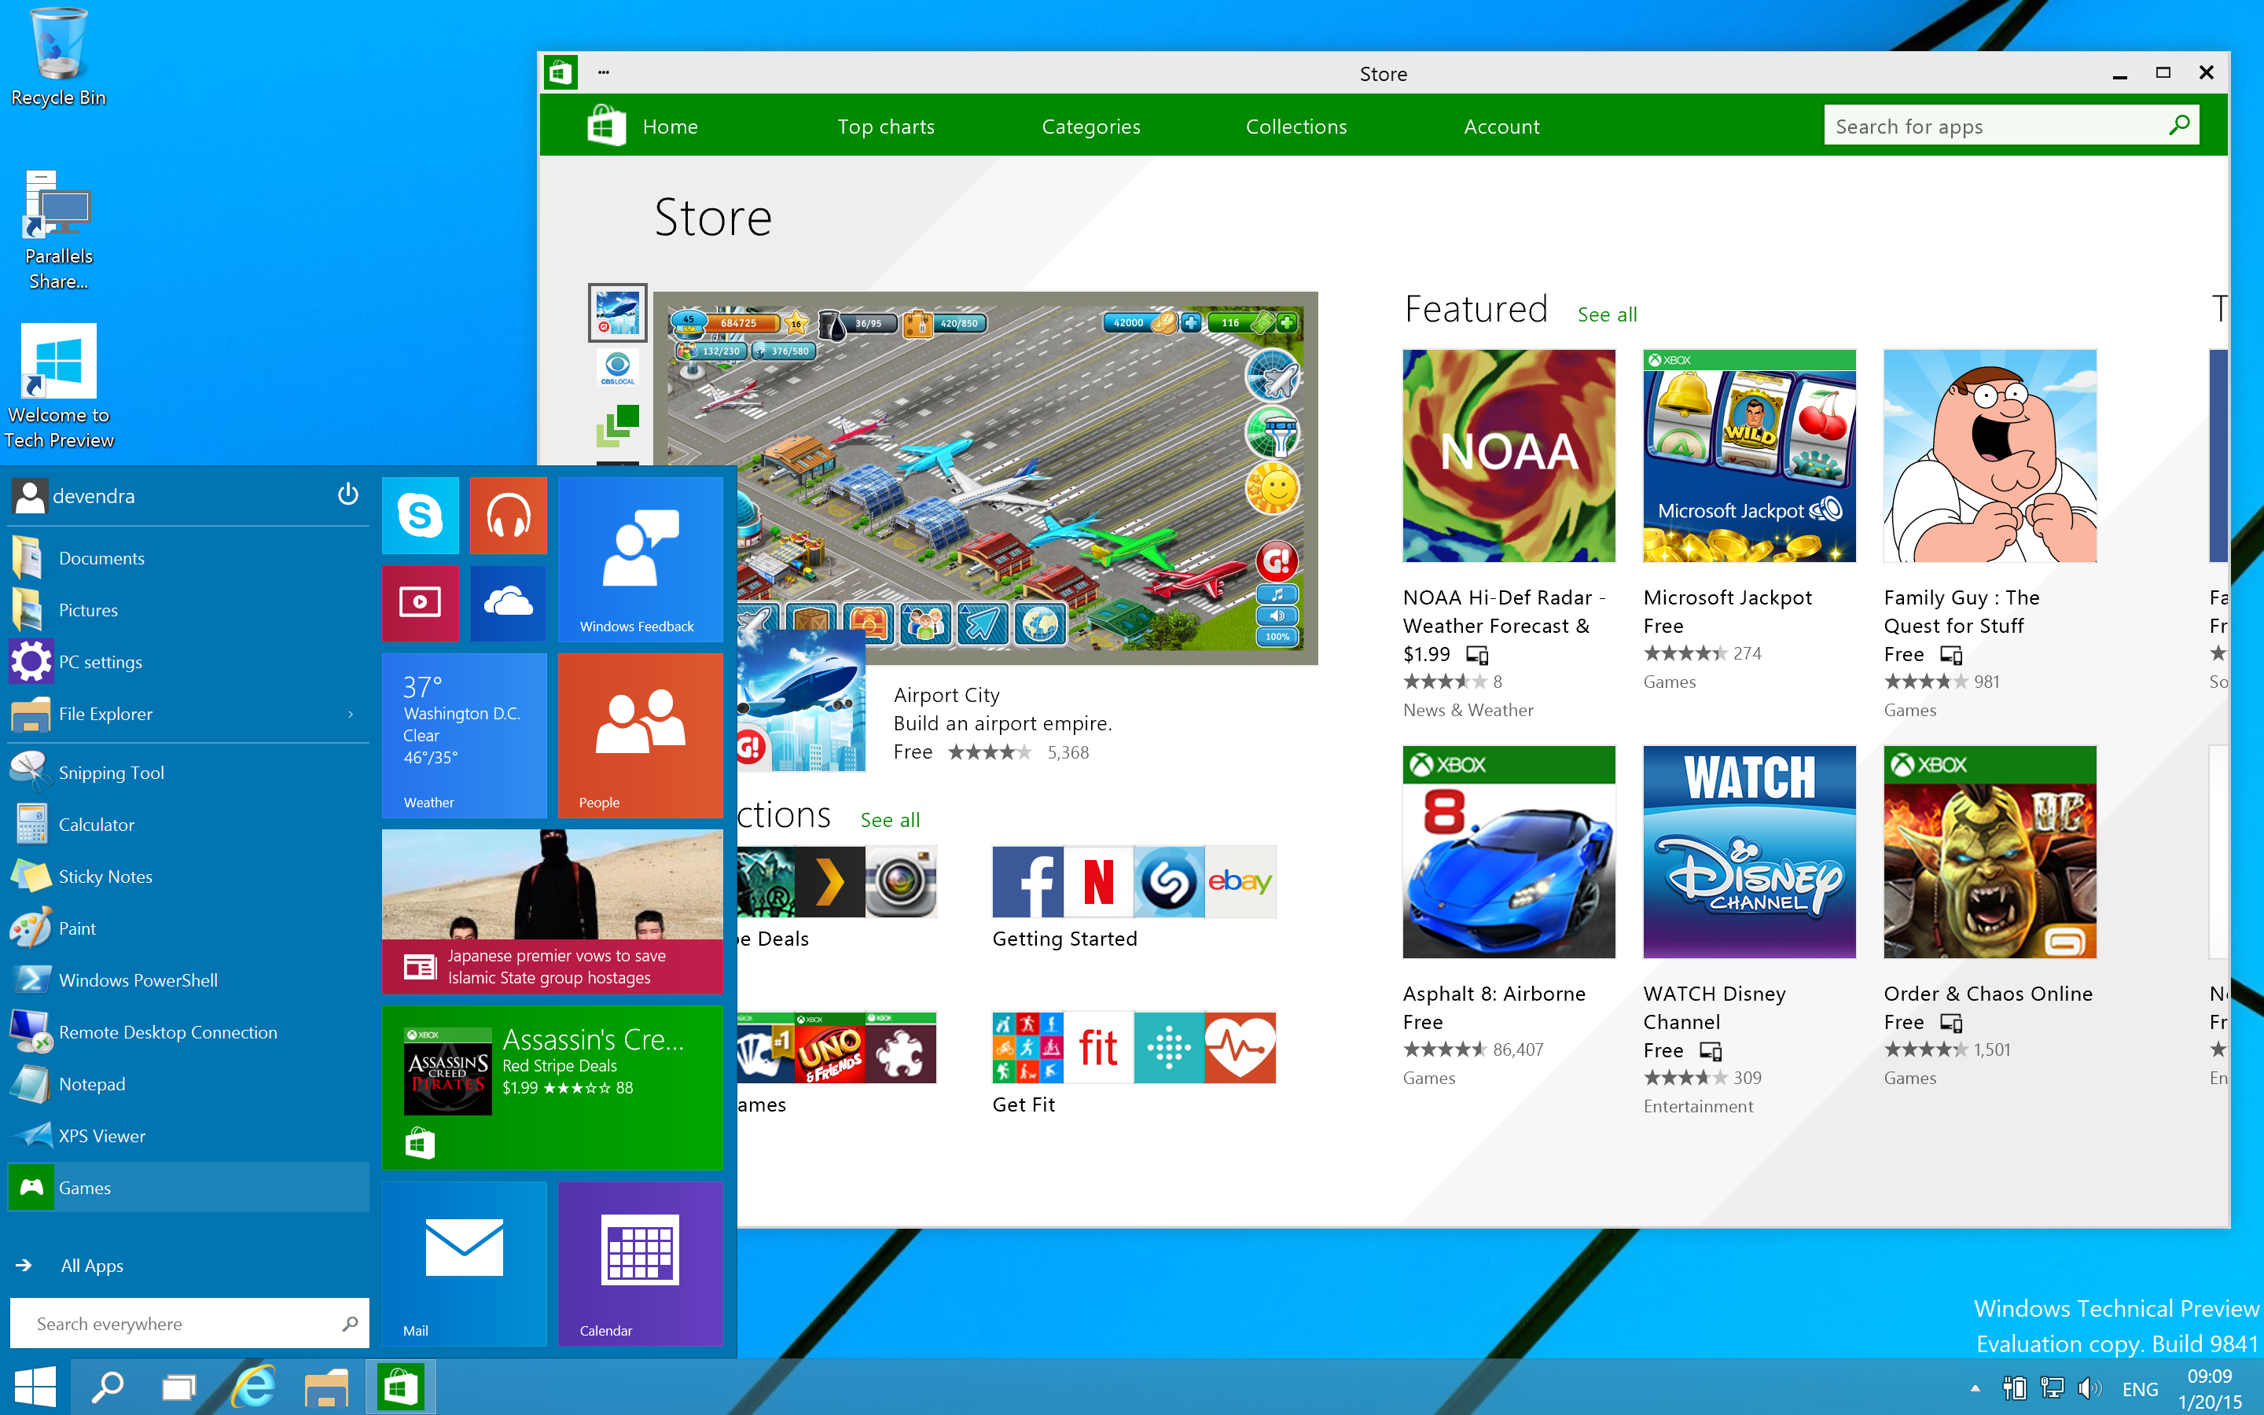Open the Categories navigation tab

pos(1090,126)
